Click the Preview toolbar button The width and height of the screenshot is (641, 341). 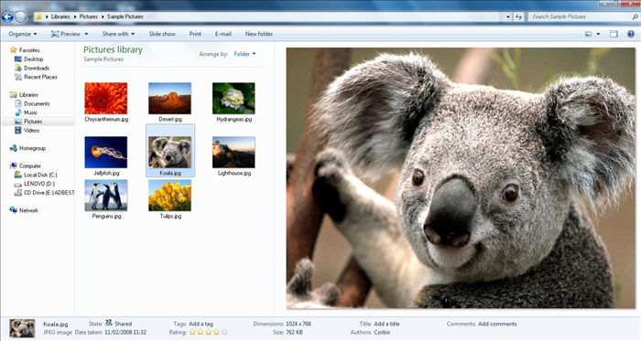coord(65,34)
